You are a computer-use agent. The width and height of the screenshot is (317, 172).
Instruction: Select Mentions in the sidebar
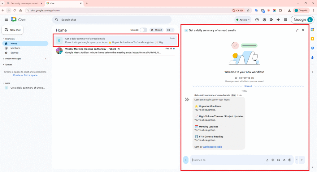15,48
